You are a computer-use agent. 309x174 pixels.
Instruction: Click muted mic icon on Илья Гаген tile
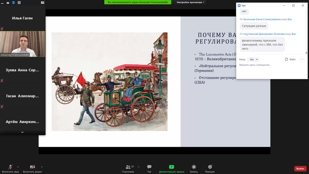[x=2, y=29]
